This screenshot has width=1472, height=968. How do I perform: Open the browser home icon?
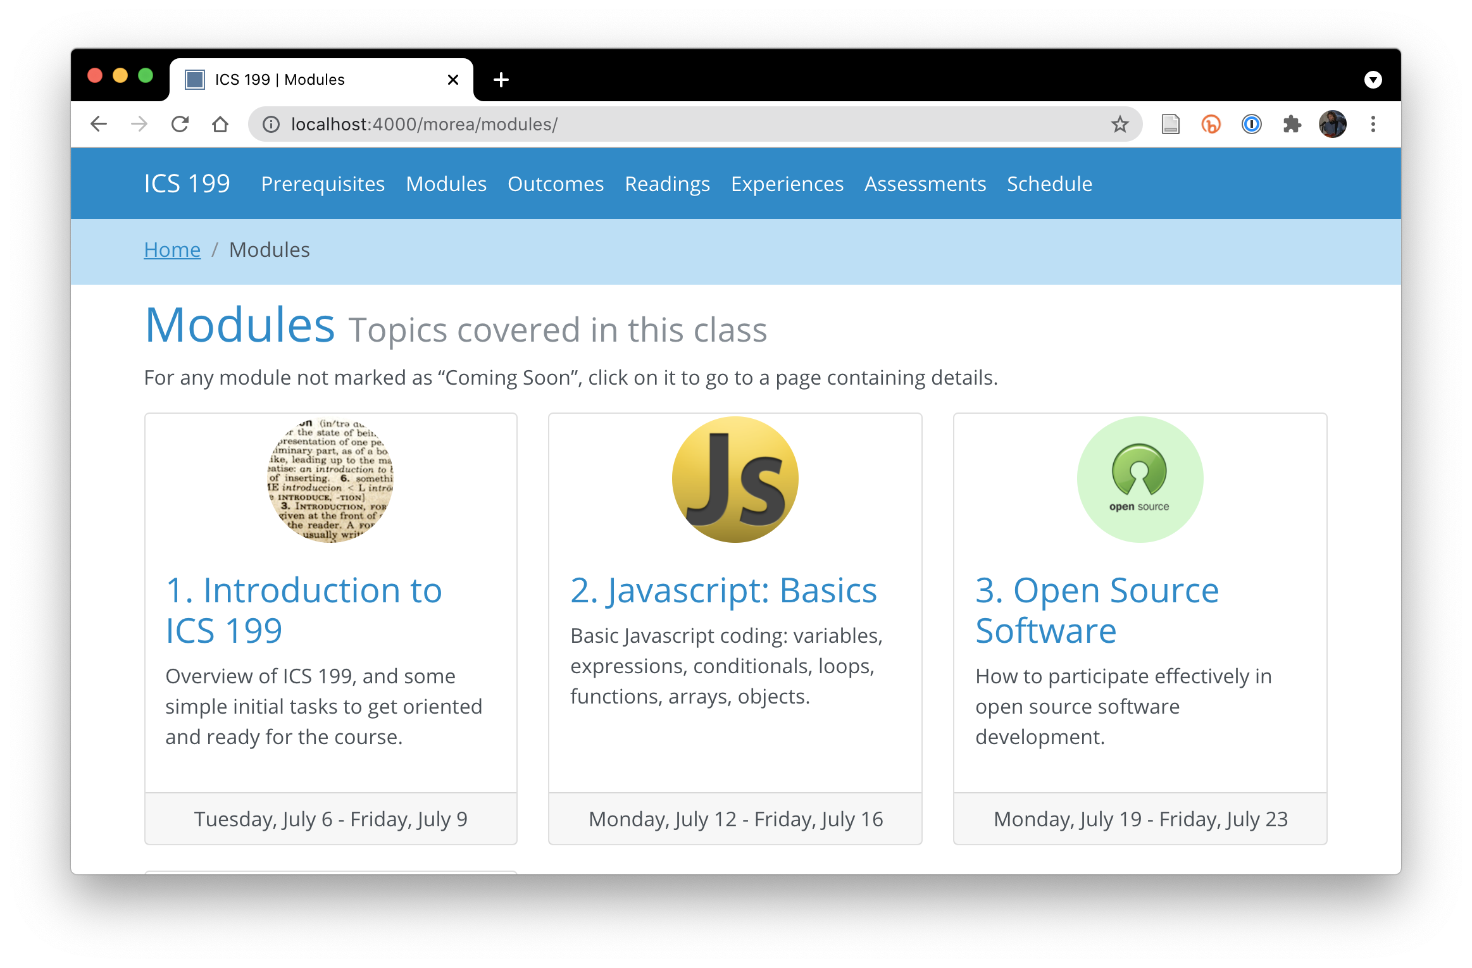[x=220, y=124]
